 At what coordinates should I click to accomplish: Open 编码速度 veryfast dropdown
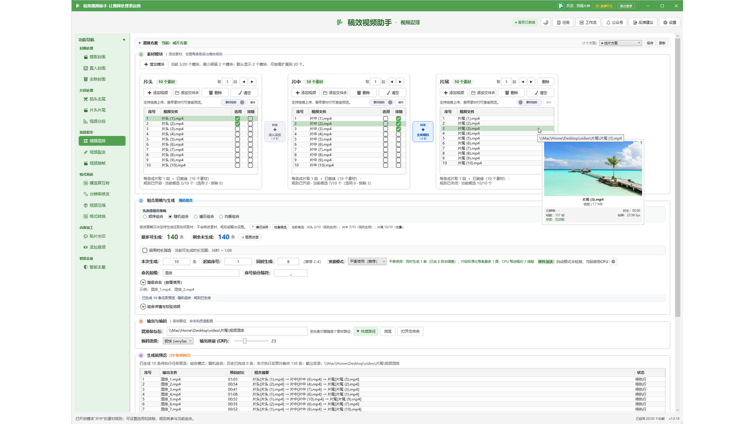179,341
